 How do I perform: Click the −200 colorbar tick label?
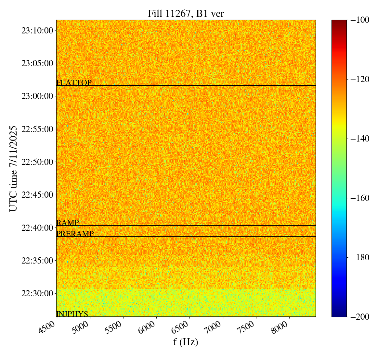[x=360, y=317]
